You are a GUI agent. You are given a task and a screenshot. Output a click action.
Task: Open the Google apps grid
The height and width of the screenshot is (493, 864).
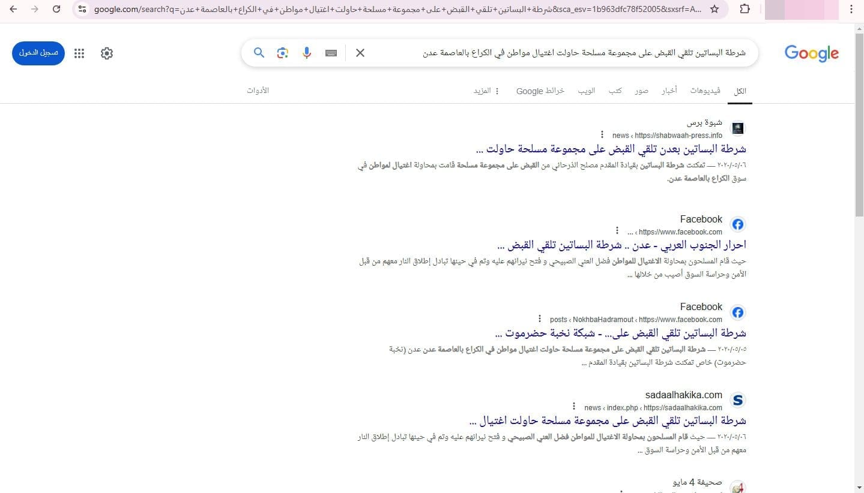tap(79, 53)
